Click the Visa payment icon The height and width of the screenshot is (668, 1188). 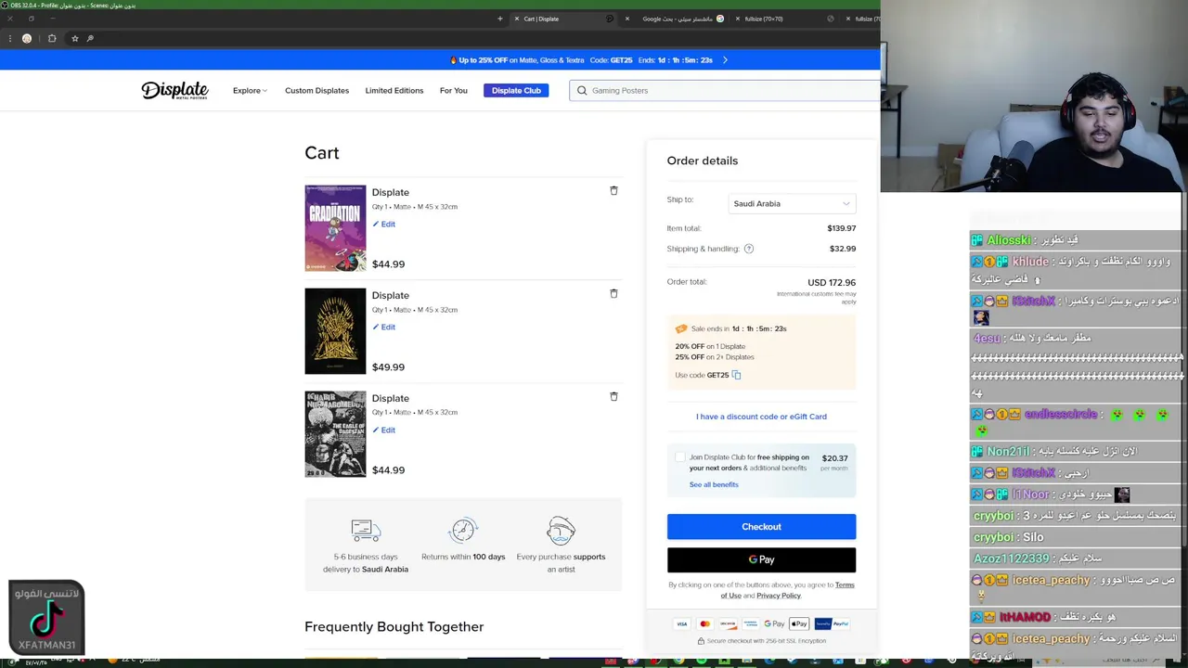tap(681, 624)
